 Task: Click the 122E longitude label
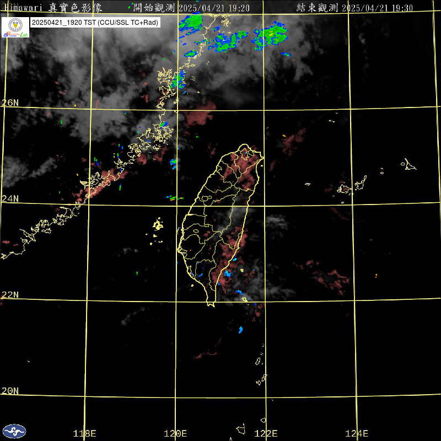click(x=266, y=433)
